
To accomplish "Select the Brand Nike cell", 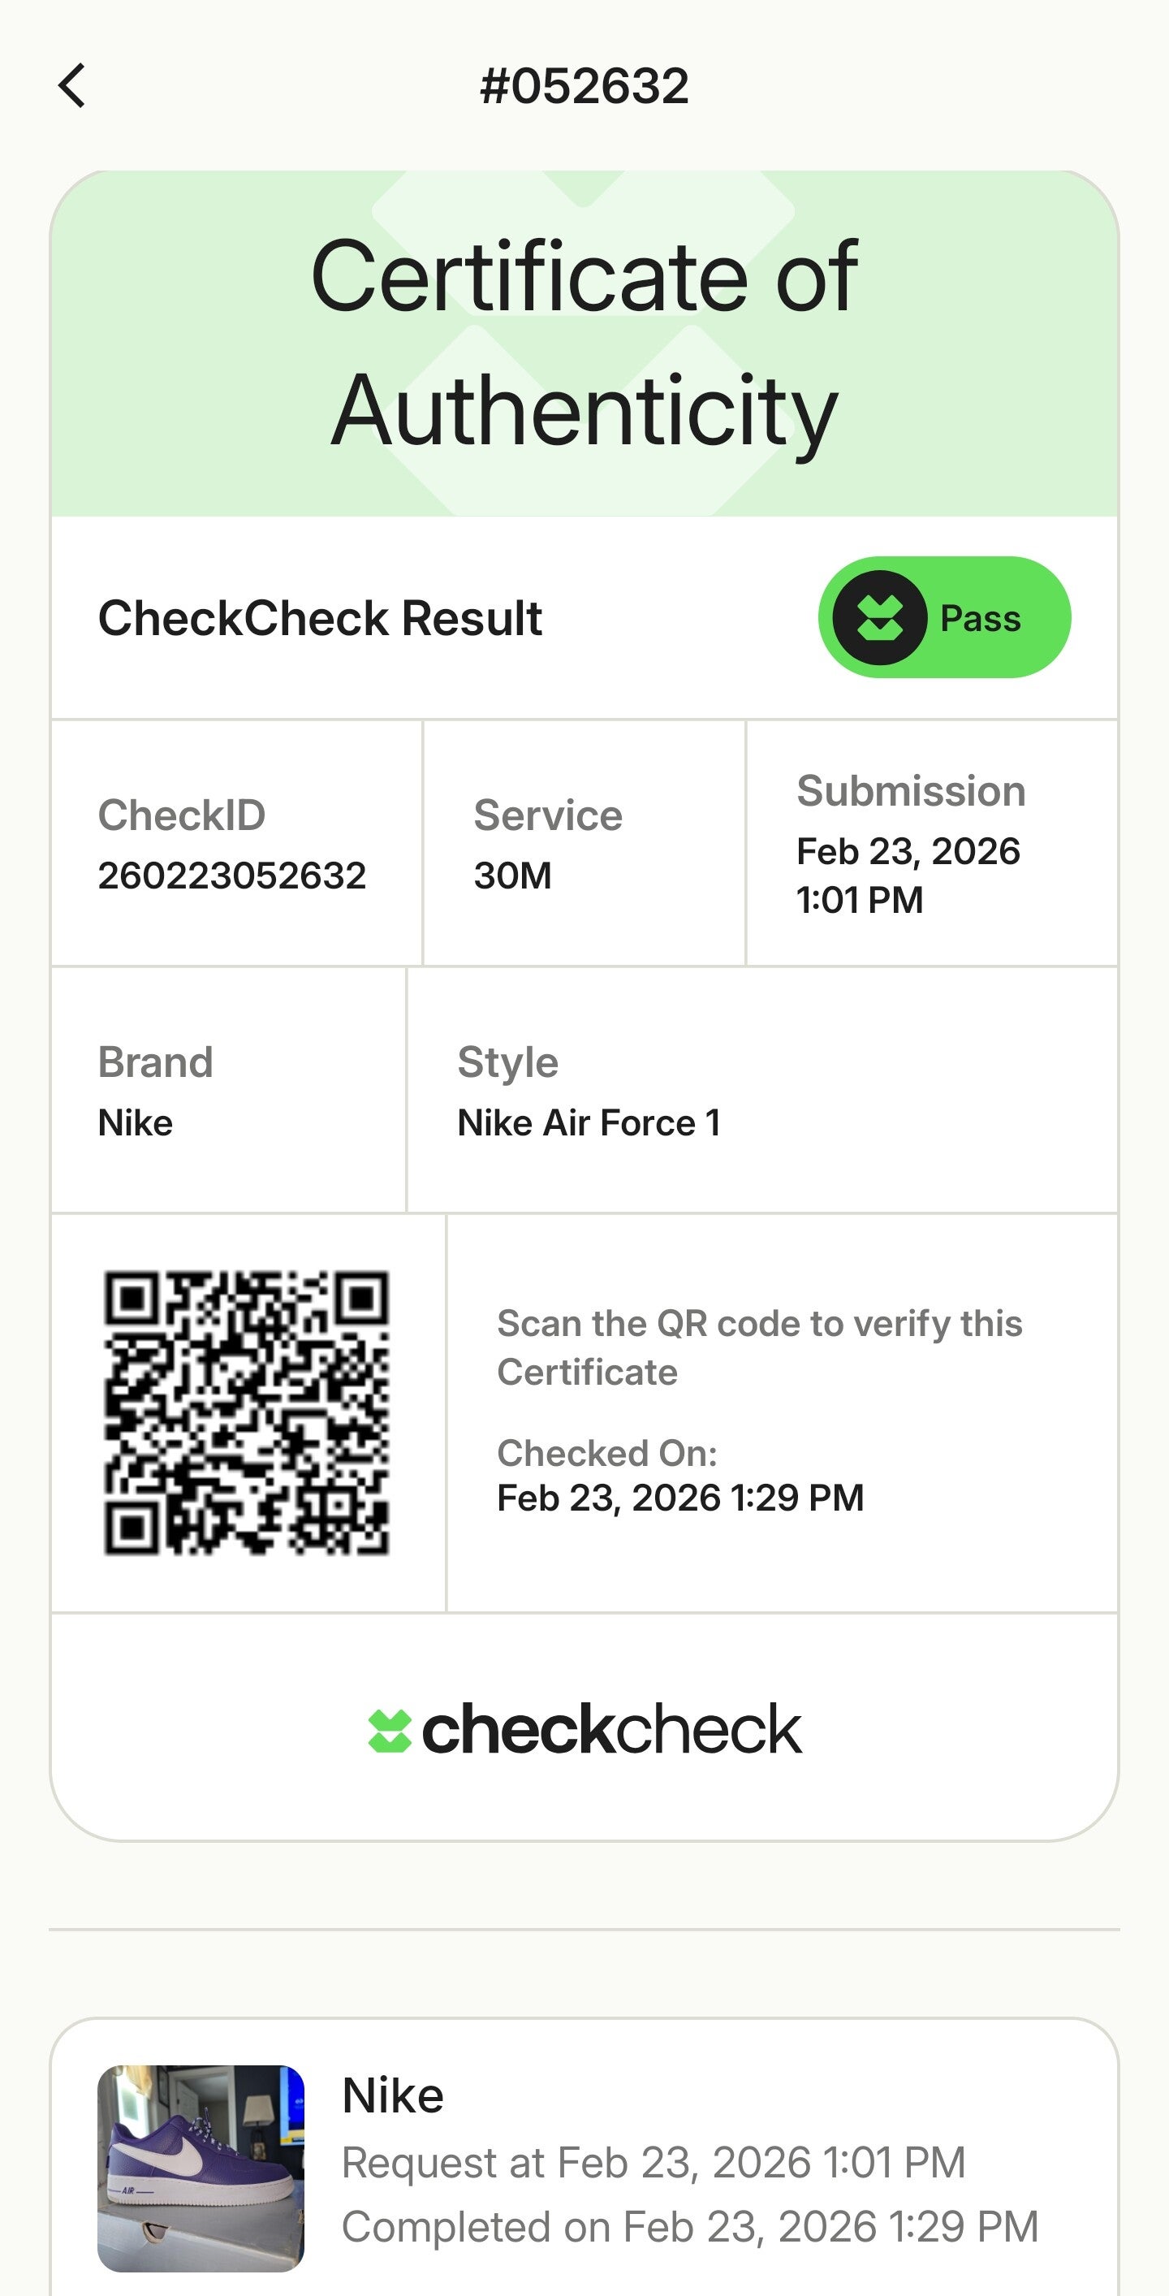I will pos(155,1091).
